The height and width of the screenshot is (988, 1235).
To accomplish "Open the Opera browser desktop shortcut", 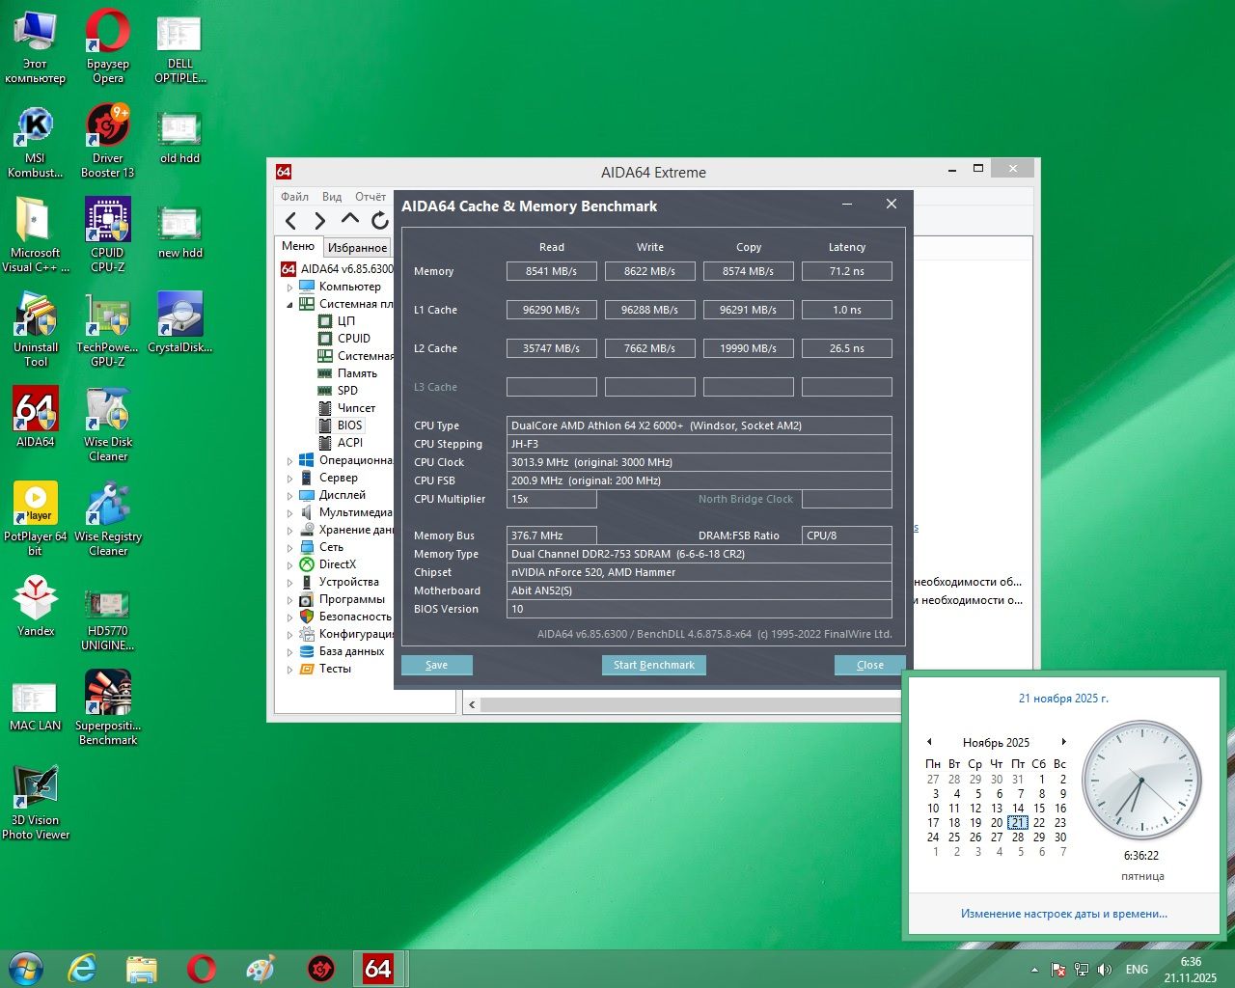I will pyautogui.click(x=108, y=45).
